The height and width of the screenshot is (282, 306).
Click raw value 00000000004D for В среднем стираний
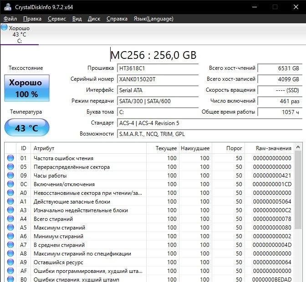272,245
